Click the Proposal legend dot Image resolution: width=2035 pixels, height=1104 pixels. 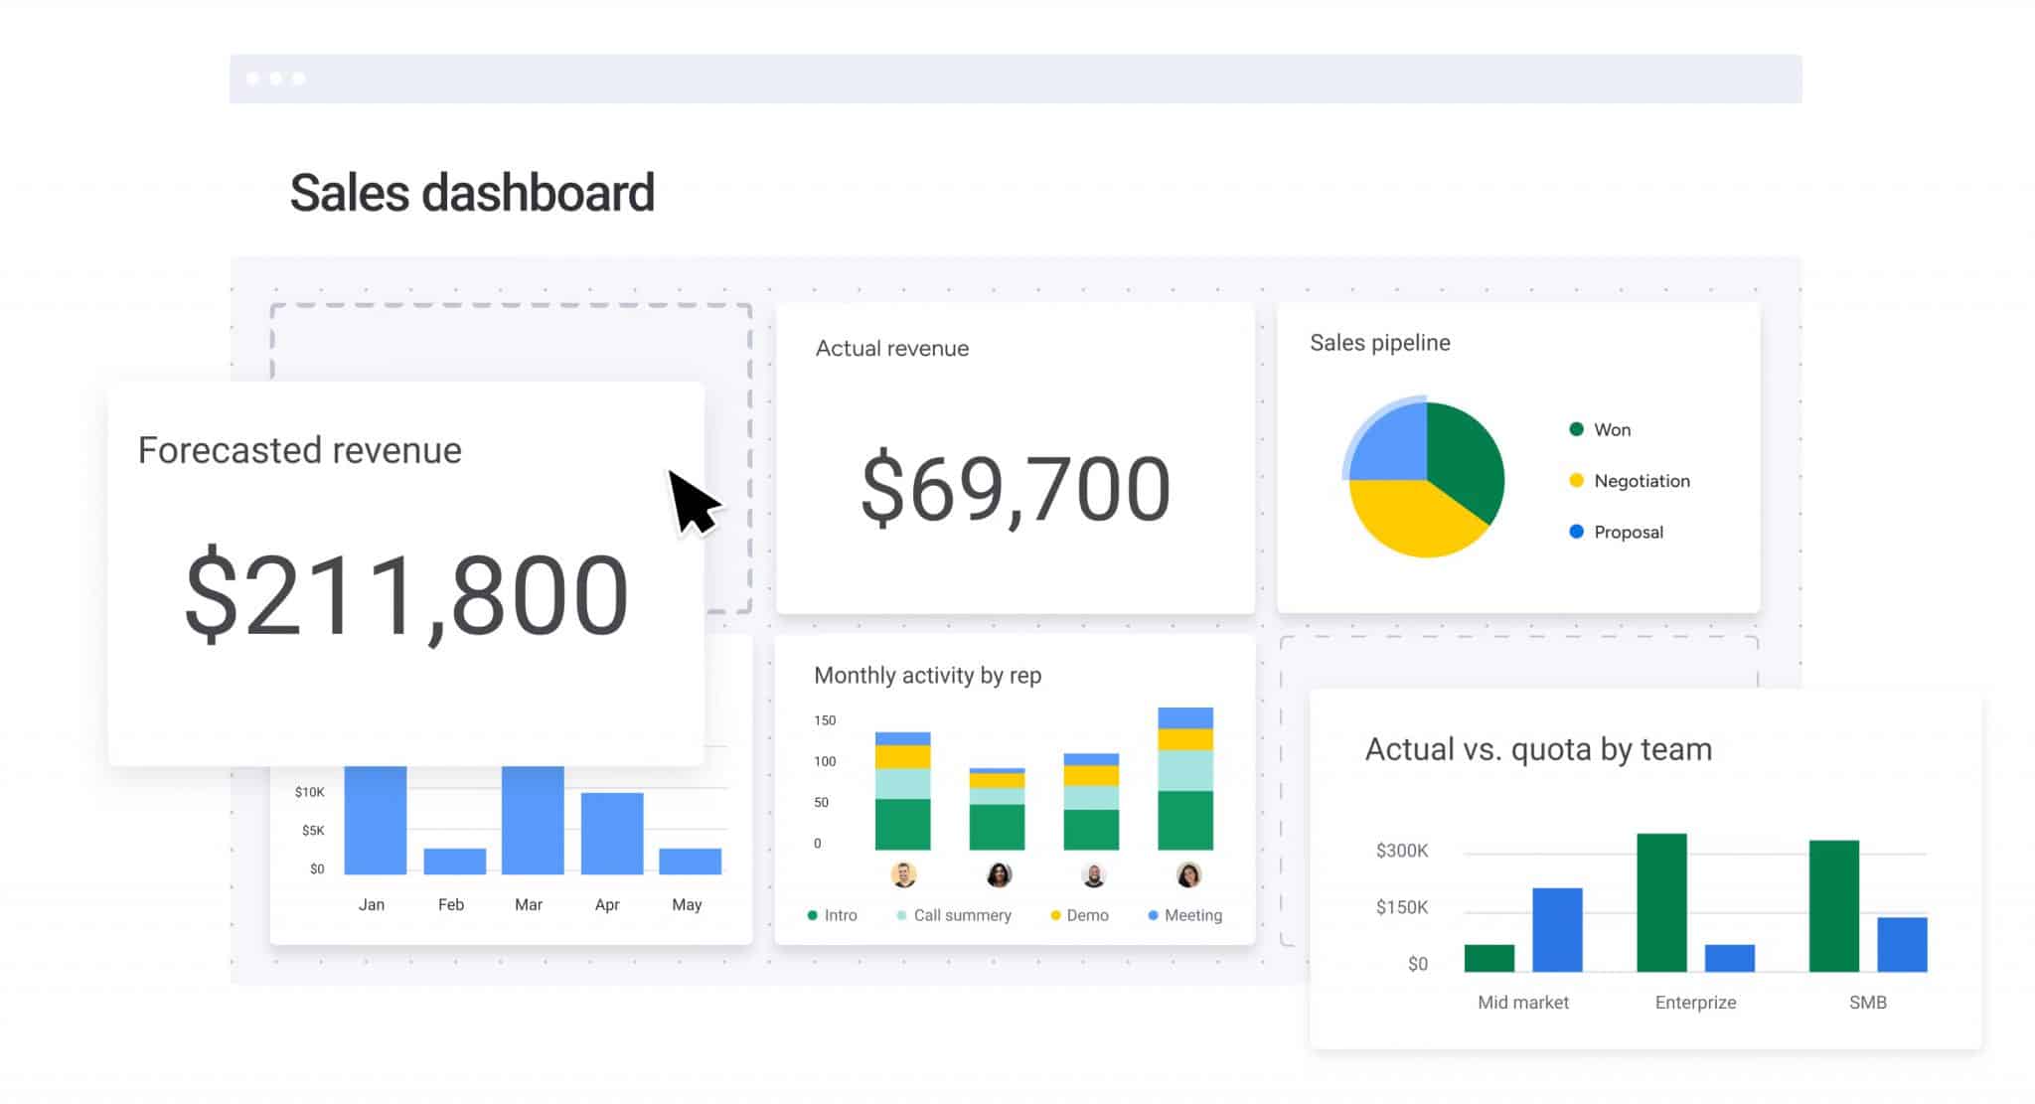tap(1576, 532)
